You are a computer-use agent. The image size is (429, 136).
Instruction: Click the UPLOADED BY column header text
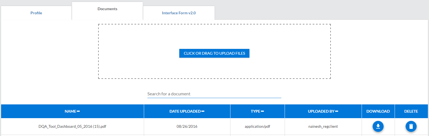click(321, 111)
